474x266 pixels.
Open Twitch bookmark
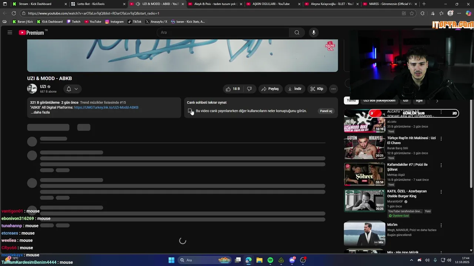pos(74,22)
